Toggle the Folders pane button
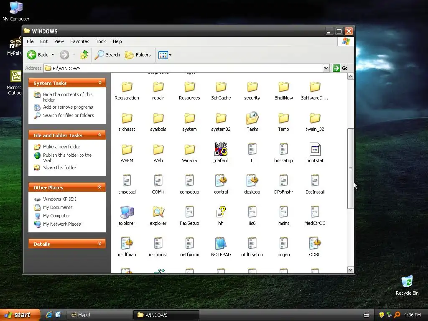 [138, 55]
